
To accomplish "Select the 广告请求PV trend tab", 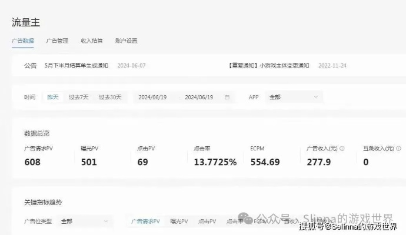I will [145, 221].
